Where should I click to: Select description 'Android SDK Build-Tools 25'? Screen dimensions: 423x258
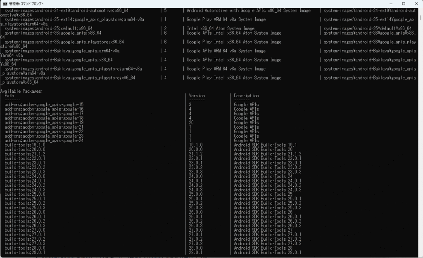point(263,194)
